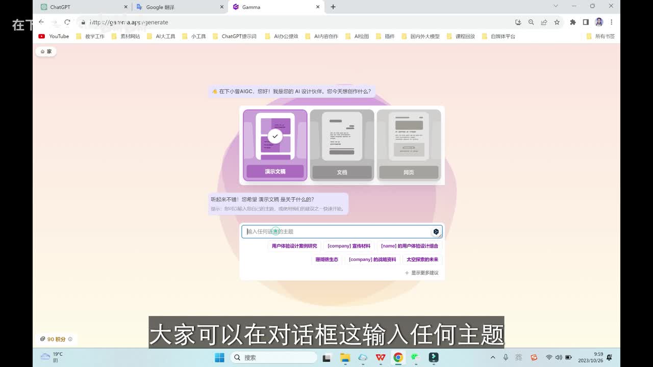Click the shuffle suggestions icon in topic field
653x367 pixels.
click(436, 232)
